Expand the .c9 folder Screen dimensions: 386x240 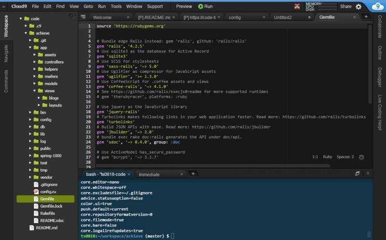(26, 26)
